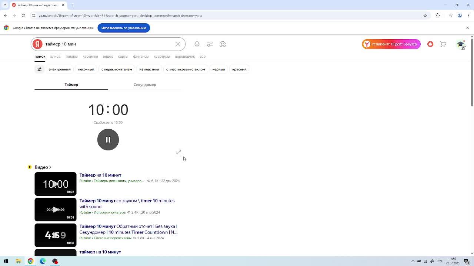Open the 'финансы' search category
Viewport: 474px width, 266px height.
141,57
